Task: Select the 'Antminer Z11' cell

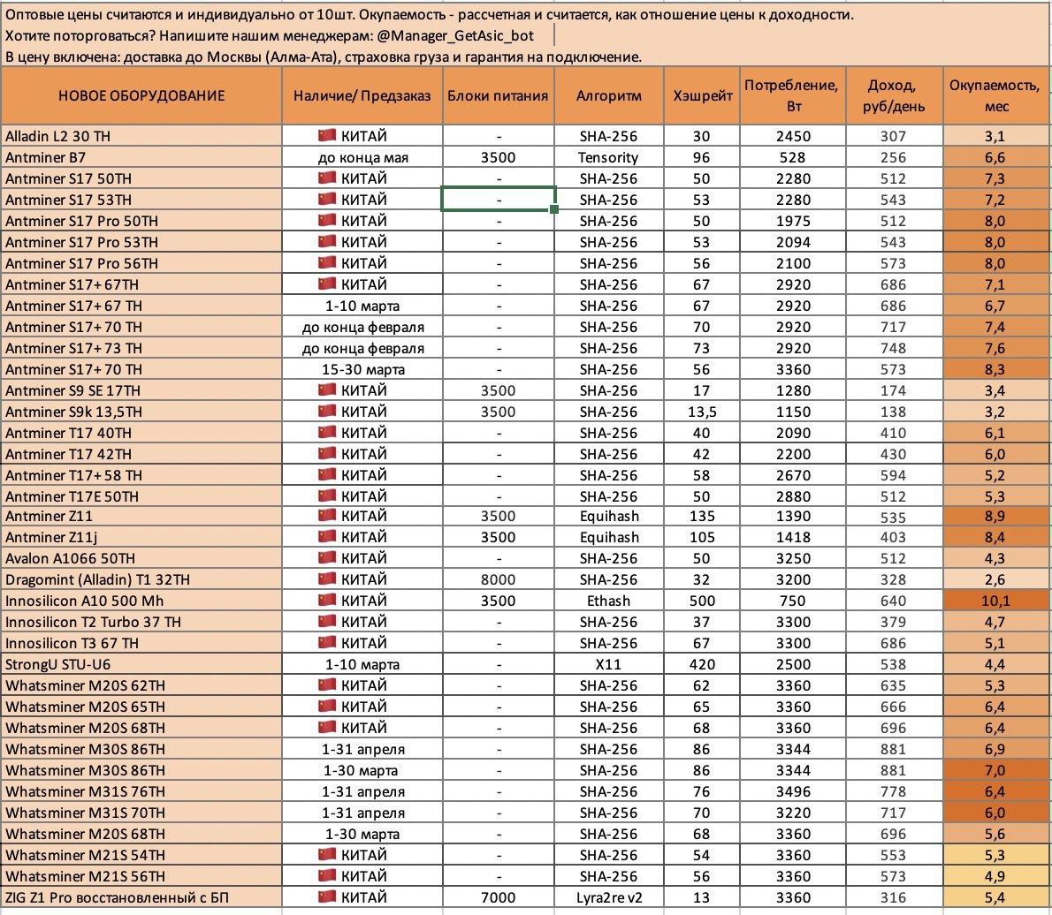Action: click(x=141, y=516)
